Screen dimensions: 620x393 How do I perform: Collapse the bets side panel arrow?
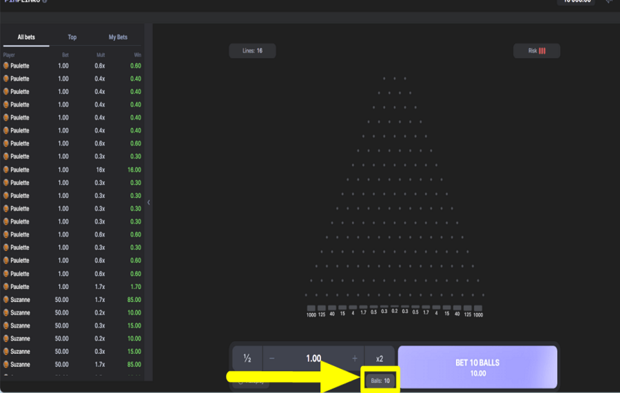click(149, 203)
